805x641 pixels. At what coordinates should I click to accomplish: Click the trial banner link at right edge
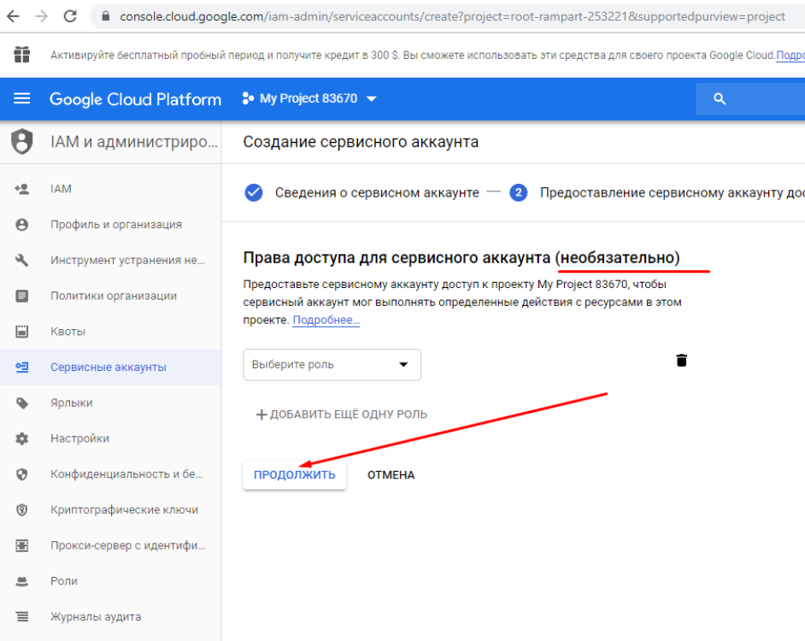coord(790,56)
